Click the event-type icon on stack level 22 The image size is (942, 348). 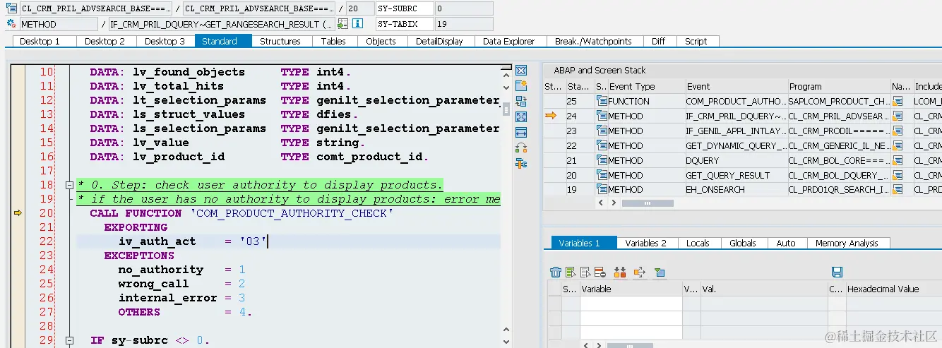click(602, 145)
